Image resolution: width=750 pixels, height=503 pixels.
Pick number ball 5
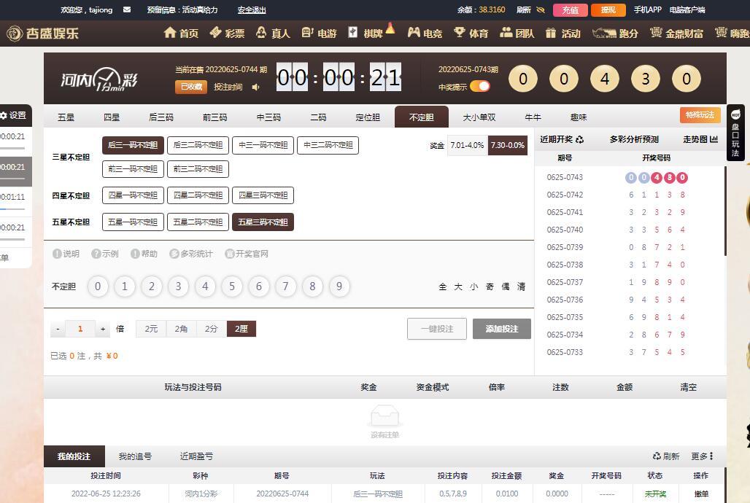[x=232, y=286]
